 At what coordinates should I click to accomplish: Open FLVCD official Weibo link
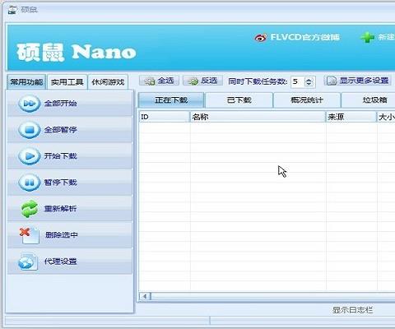click(x=297, y=37)
